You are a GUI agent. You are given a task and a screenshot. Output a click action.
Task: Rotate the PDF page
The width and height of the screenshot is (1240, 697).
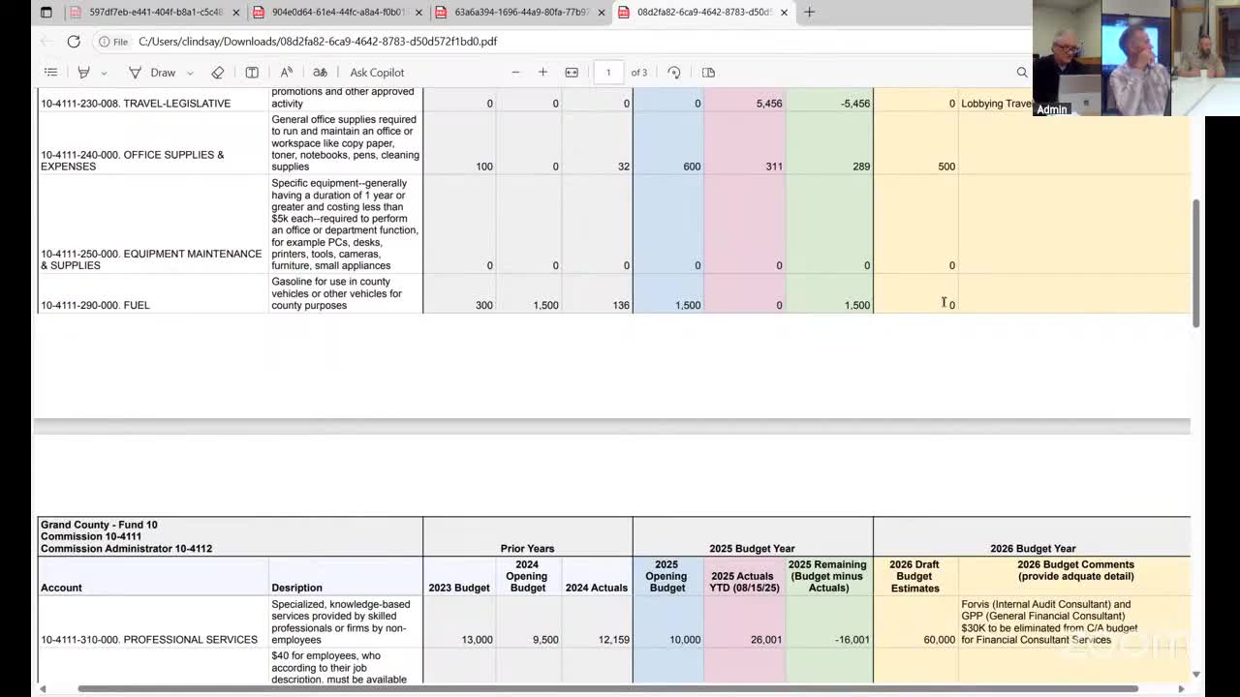pos(674,73)
